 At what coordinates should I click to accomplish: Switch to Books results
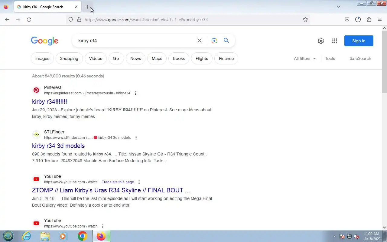tap(179, 58)
